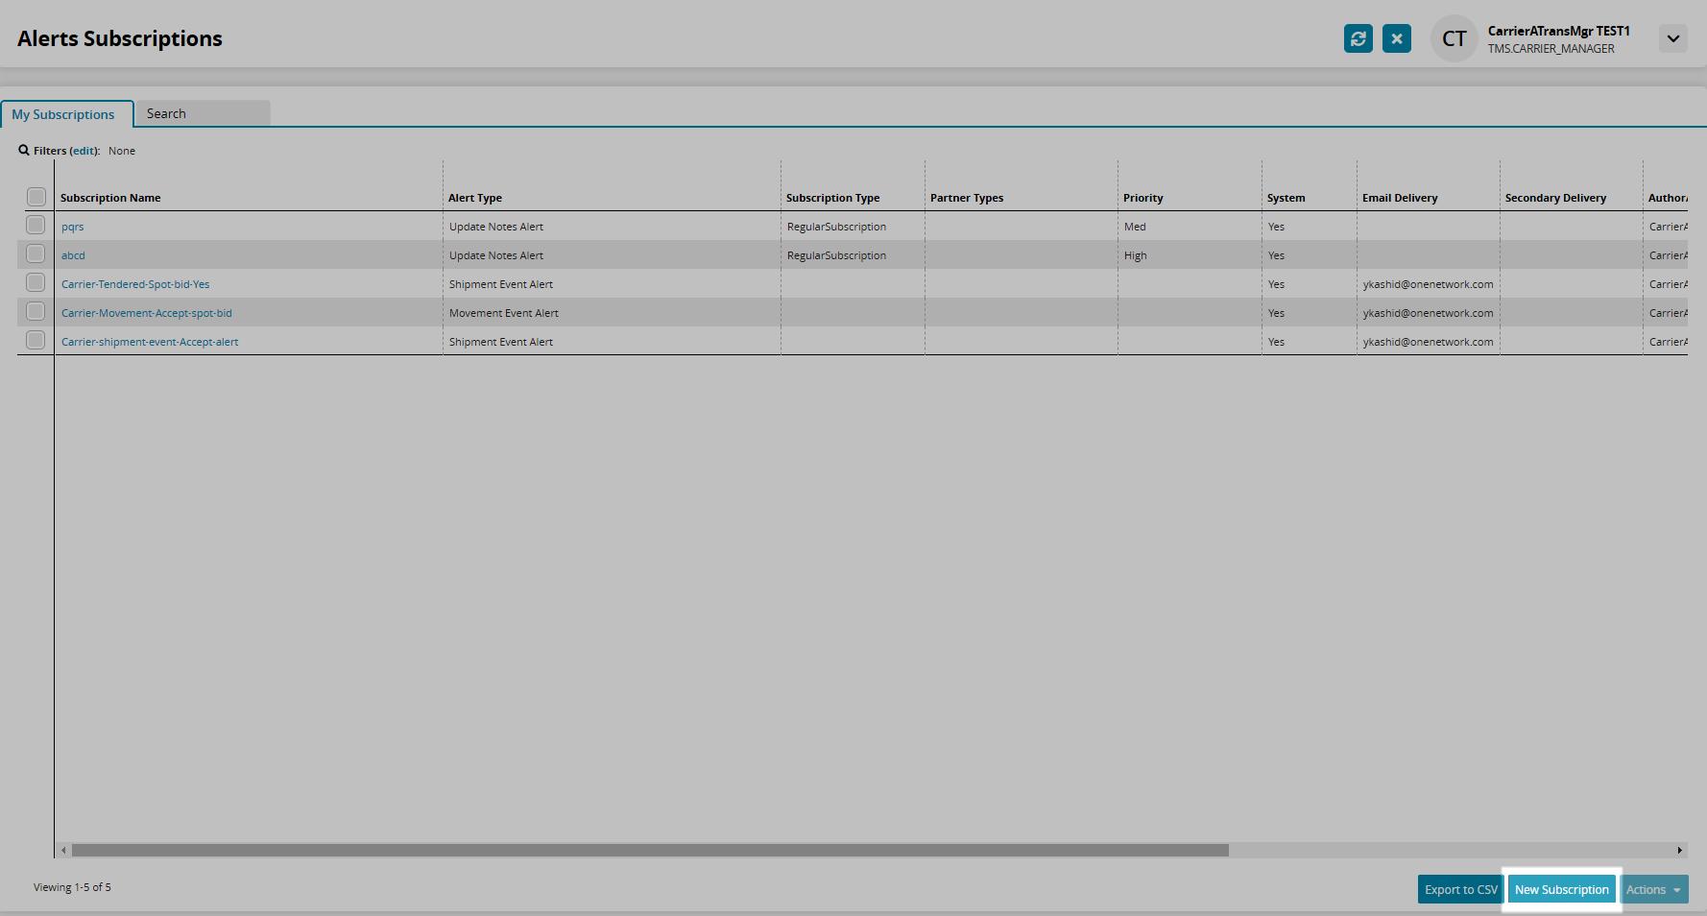Check the abcd row checkbox
The image size is (1707, 916).
point(36,253)
